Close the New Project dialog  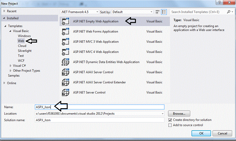(229, 2)
